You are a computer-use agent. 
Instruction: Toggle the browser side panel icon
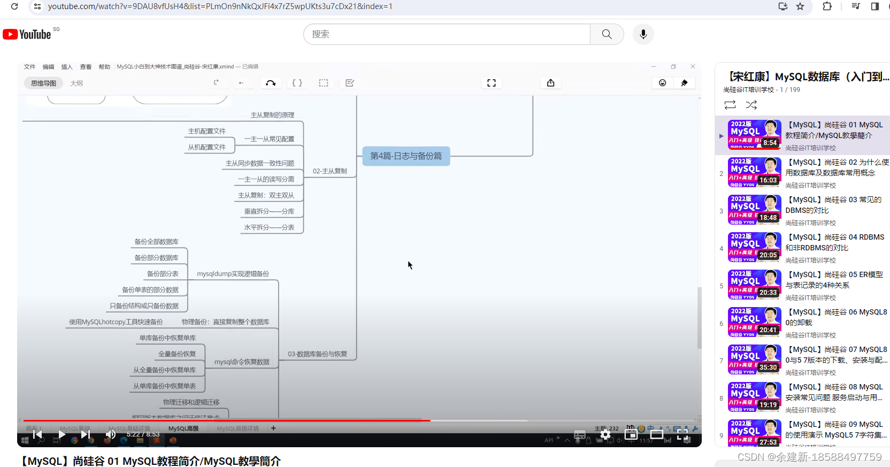[875, 6]
